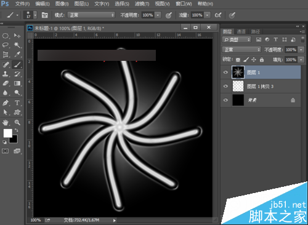Select the Clone Stamp tool
308x225 pixels.
6,74
